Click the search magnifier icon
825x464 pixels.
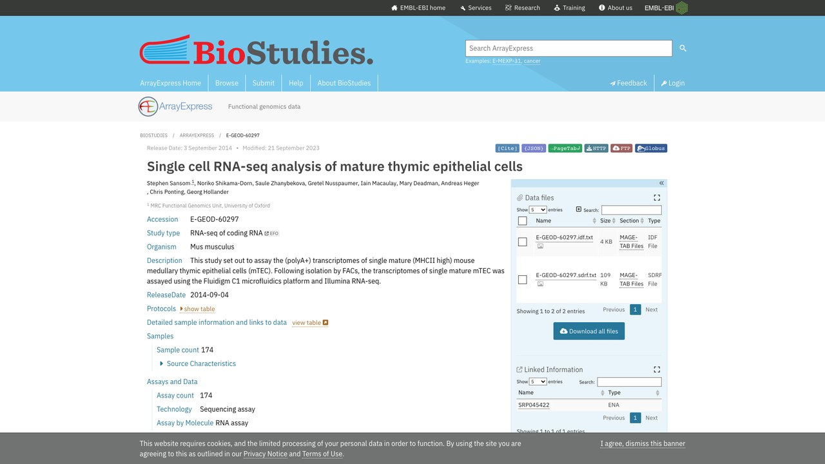[683, 48]
